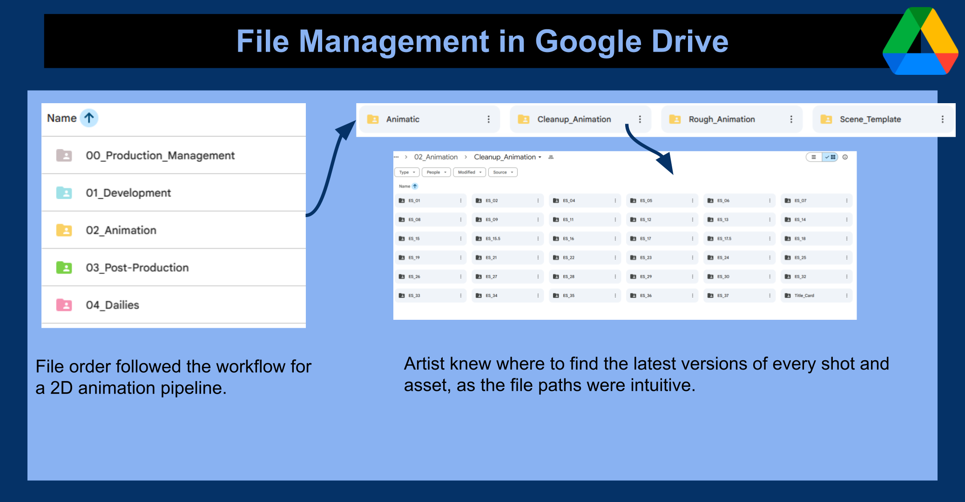The image size is (965, 502).
Task: Click the Google Drive logo
Action: [920, 42]
